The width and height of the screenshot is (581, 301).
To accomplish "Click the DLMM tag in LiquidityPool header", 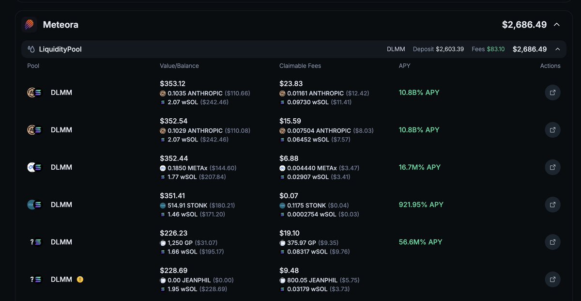I will tap(396, 49).
